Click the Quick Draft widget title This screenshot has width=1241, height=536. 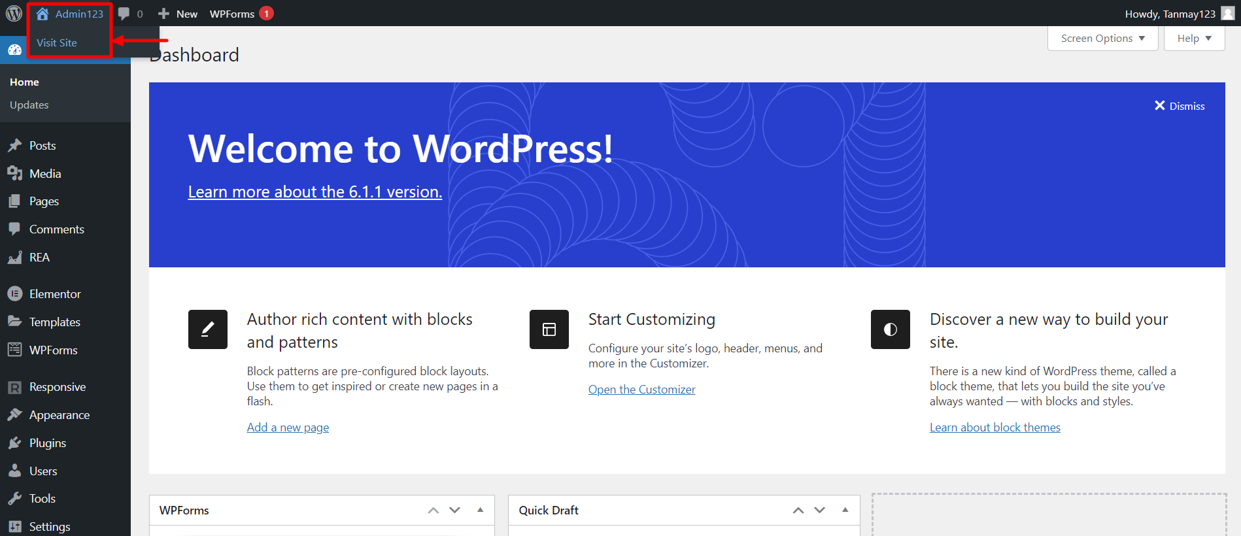(x=549, y=510)
